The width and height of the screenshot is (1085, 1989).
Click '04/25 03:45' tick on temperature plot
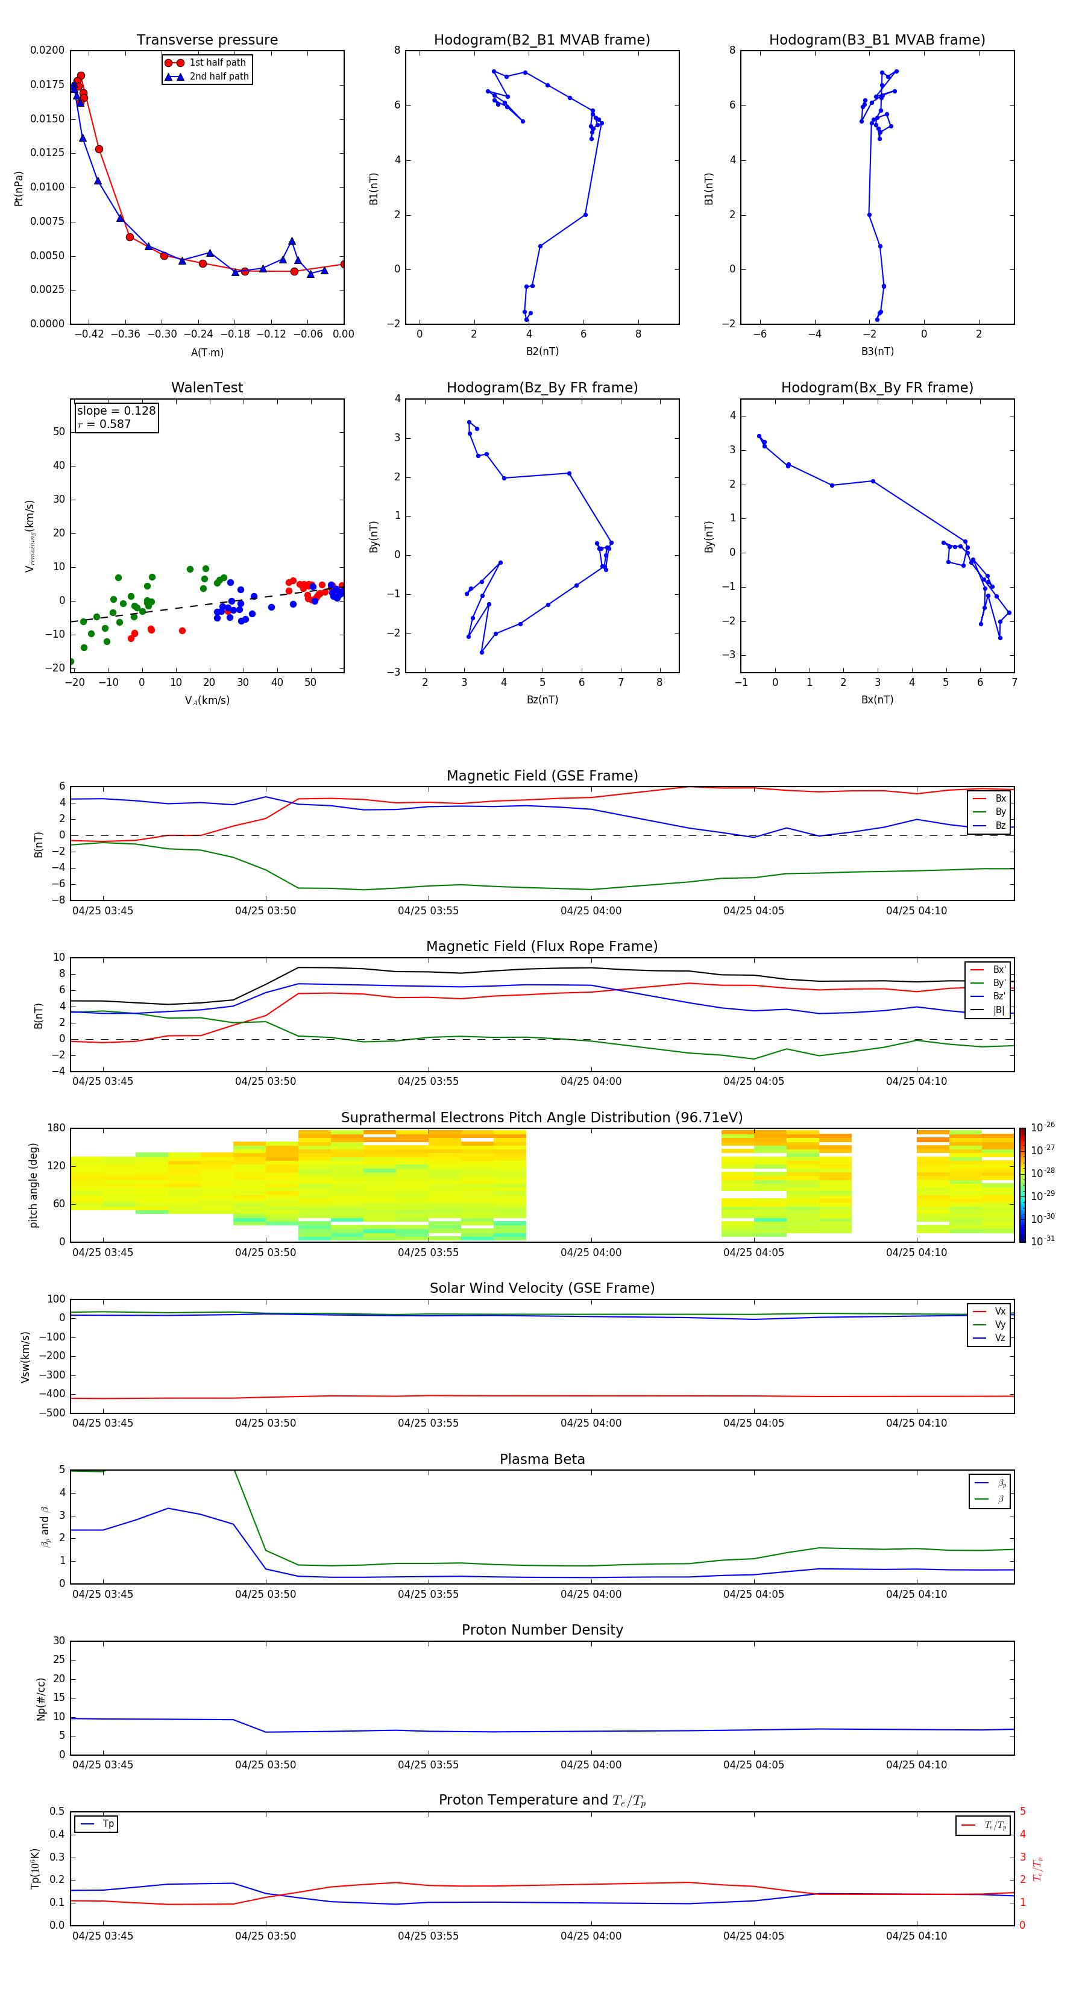[x=102, y=1936]
